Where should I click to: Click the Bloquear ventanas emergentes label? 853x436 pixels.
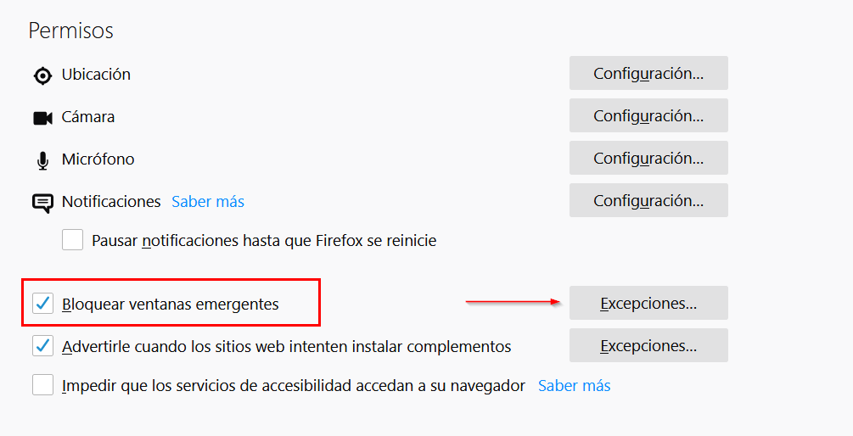point(171,304)
